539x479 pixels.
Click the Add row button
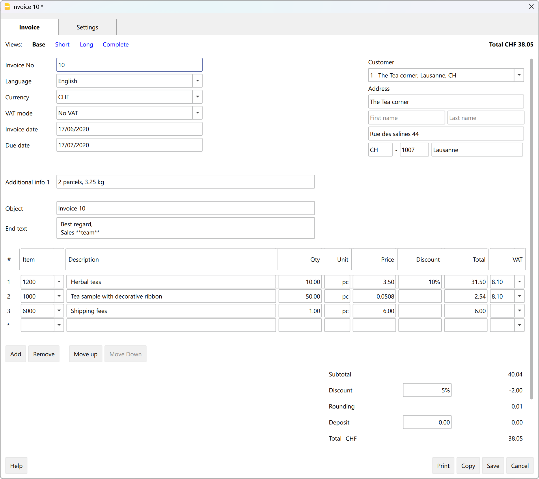(16, 354)
